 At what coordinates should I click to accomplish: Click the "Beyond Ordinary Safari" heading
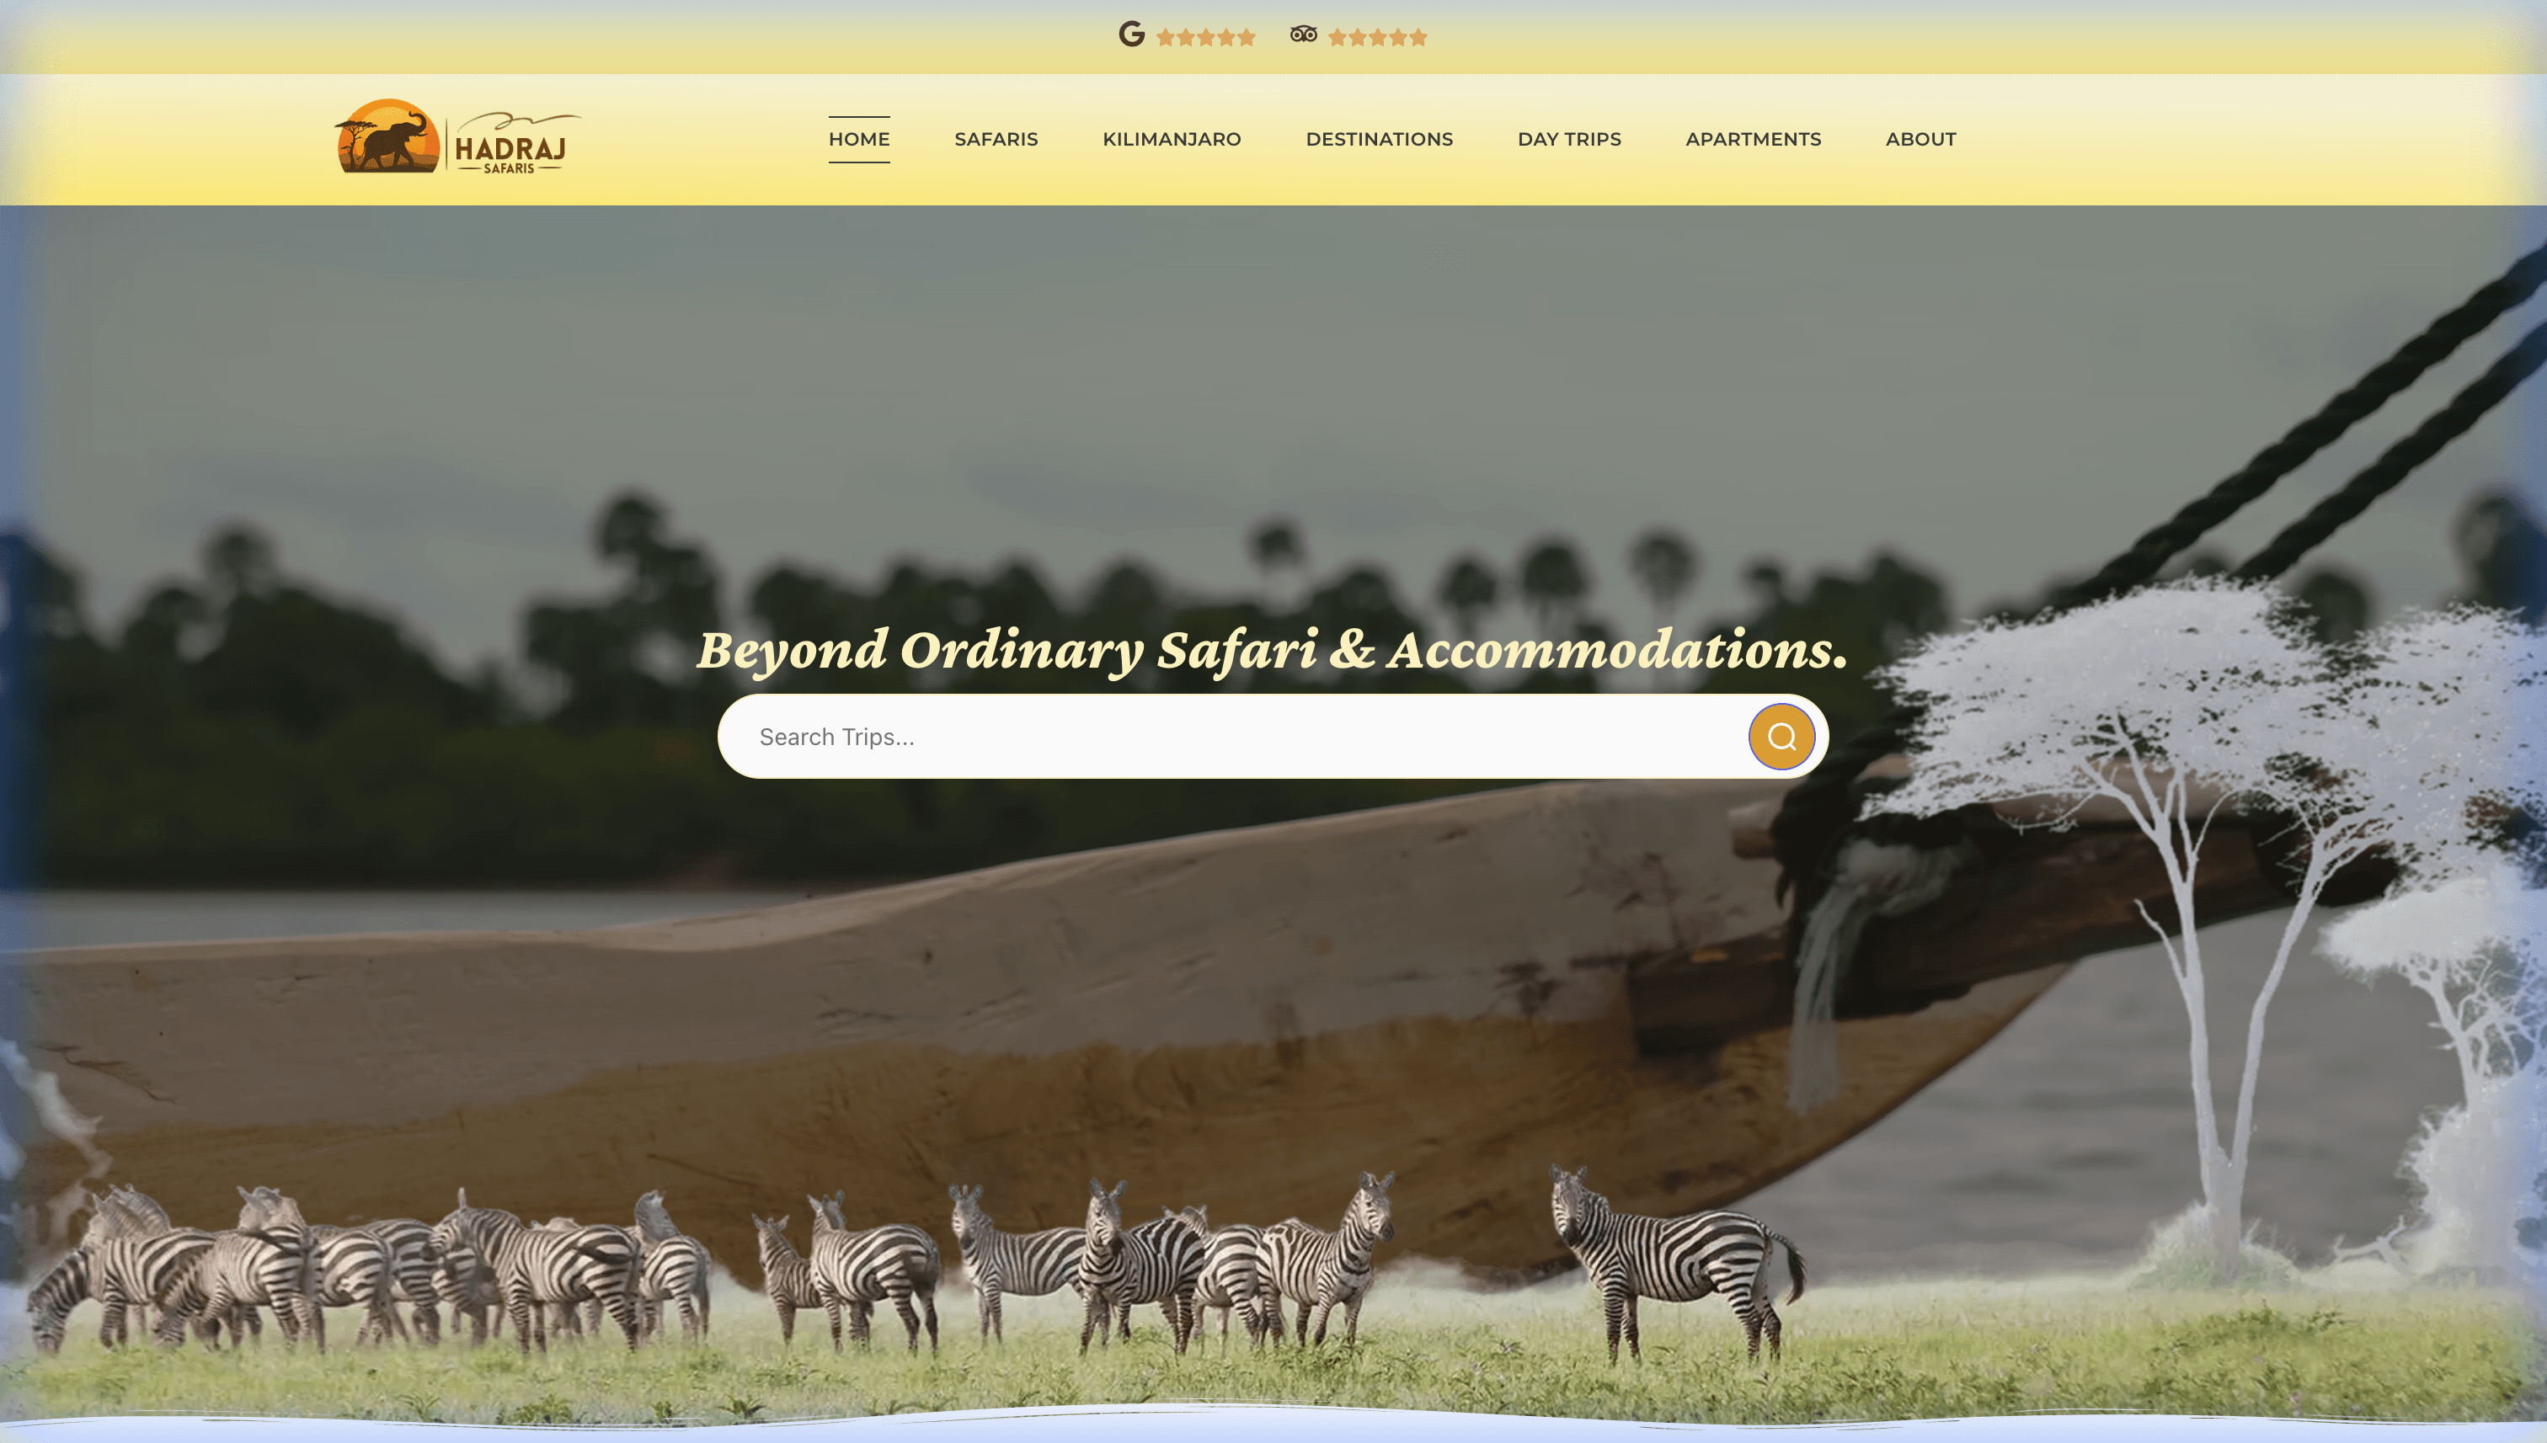coord(1272,651)
